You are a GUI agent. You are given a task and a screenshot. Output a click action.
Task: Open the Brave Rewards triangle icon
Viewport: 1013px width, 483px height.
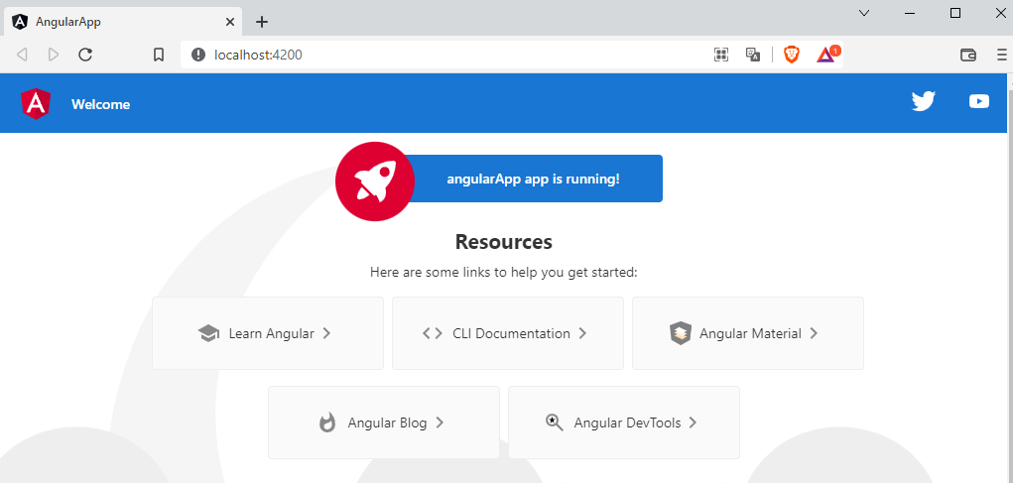826,56
